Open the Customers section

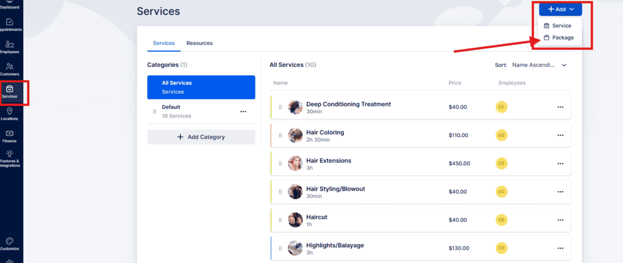10,69
